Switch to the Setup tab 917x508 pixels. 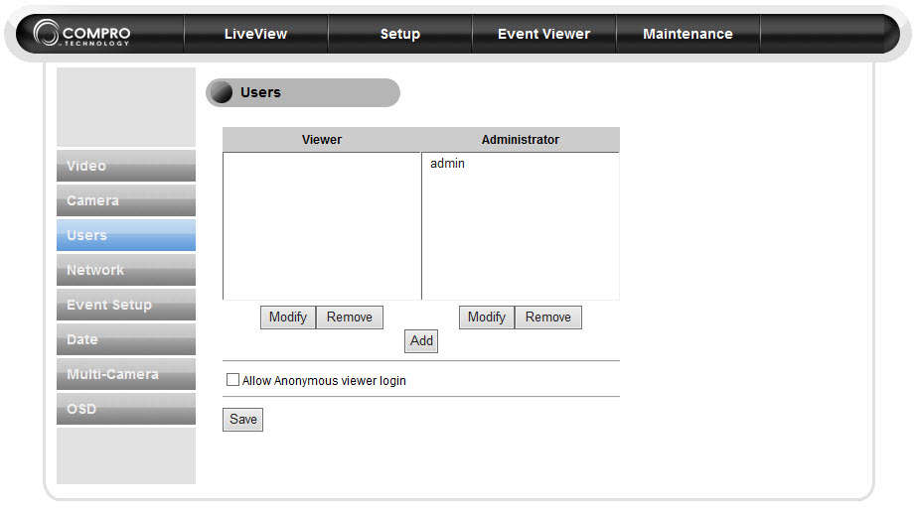click(400, 34)
